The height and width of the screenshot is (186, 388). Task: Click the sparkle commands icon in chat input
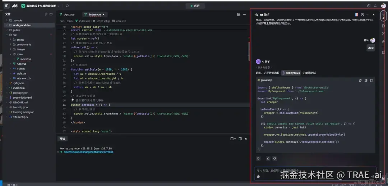coord(258,177)
